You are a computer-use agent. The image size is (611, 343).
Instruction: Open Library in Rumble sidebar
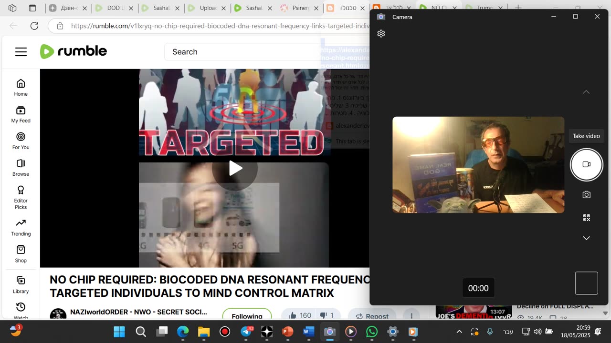[21, 285]
